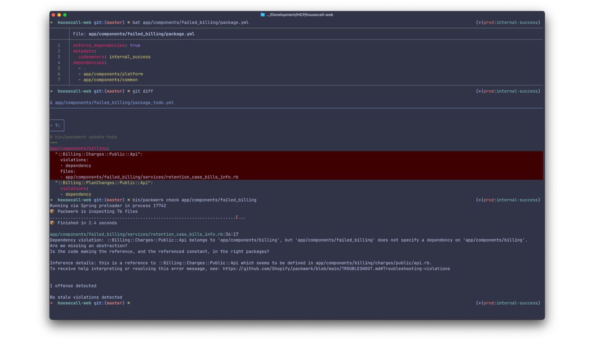Screen dimensions: 607x341
Task: Click the red E in the progress dots
Action: click(237, 217)
